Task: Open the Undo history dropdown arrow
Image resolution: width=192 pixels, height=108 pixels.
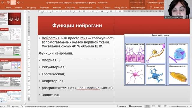Action: tap(5, 3)
